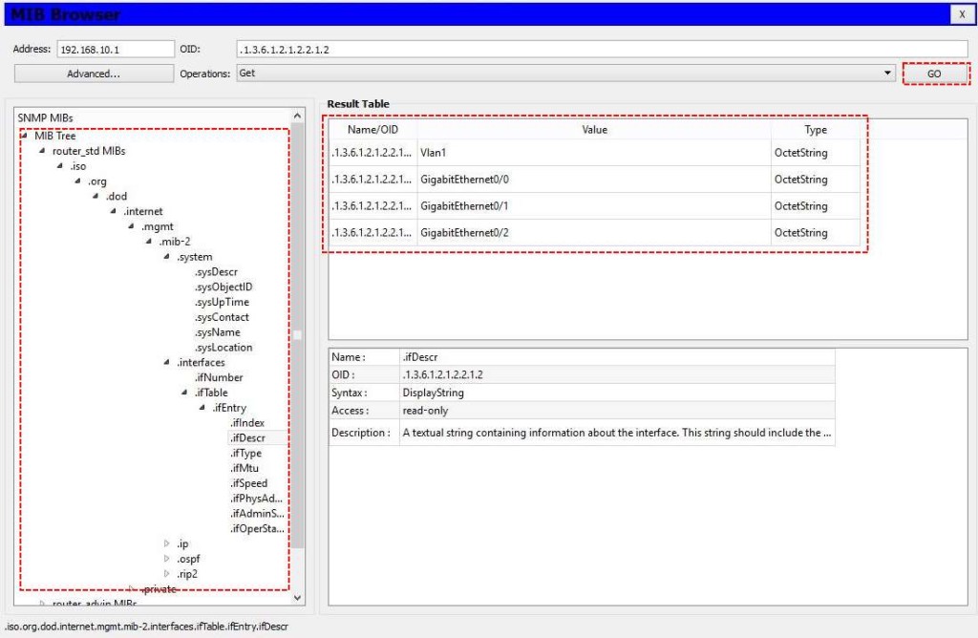
Task: Collapse the .system tree node
Action: [166, 257]
